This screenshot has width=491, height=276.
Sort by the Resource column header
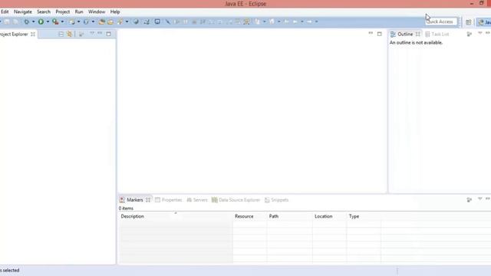pos(250,216)
